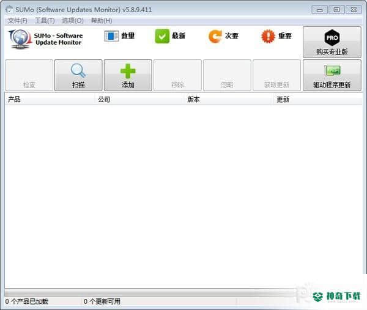Click the progress bar above status bar
The height and width of the screenshot is (310, 367).
(150, 293)
